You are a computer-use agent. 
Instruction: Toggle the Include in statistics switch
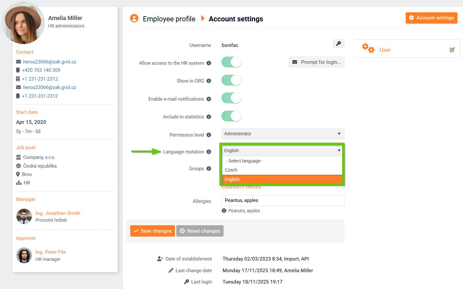point(231,116)
